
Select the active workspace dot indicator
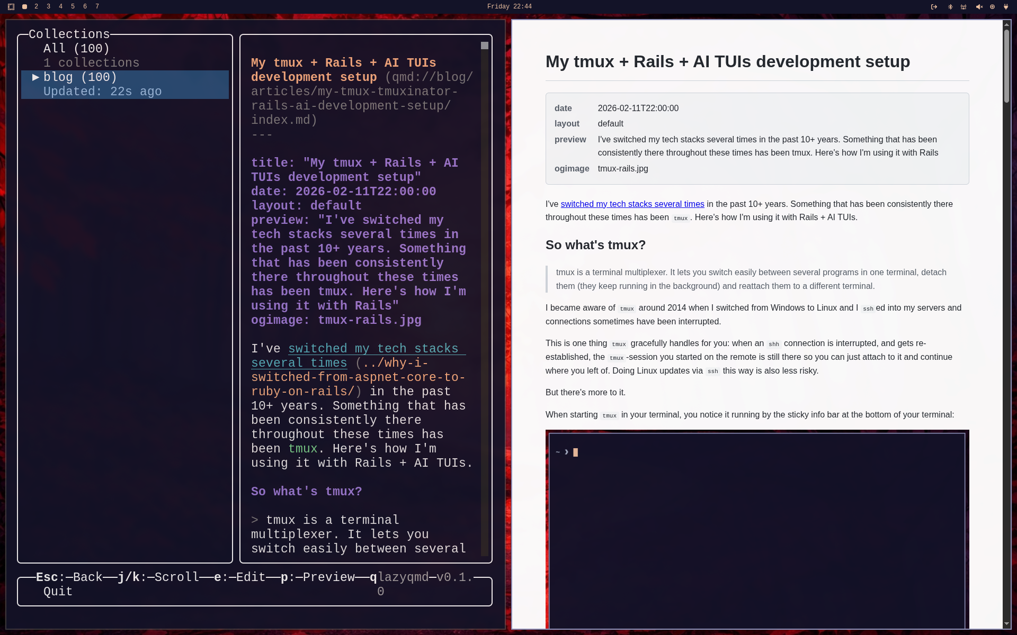coord(24,7)
